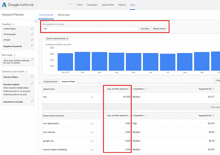Image resolution: width=220 pixels, height=155 pixels.
Task: Edit date range pencil icon
Action: (32, 60)
